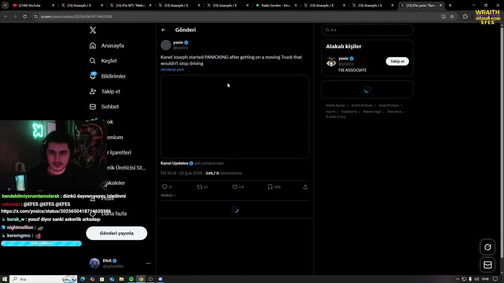504x283 pixels.
Task: Open tab search dropdown arrow
Action: [5, 6]
